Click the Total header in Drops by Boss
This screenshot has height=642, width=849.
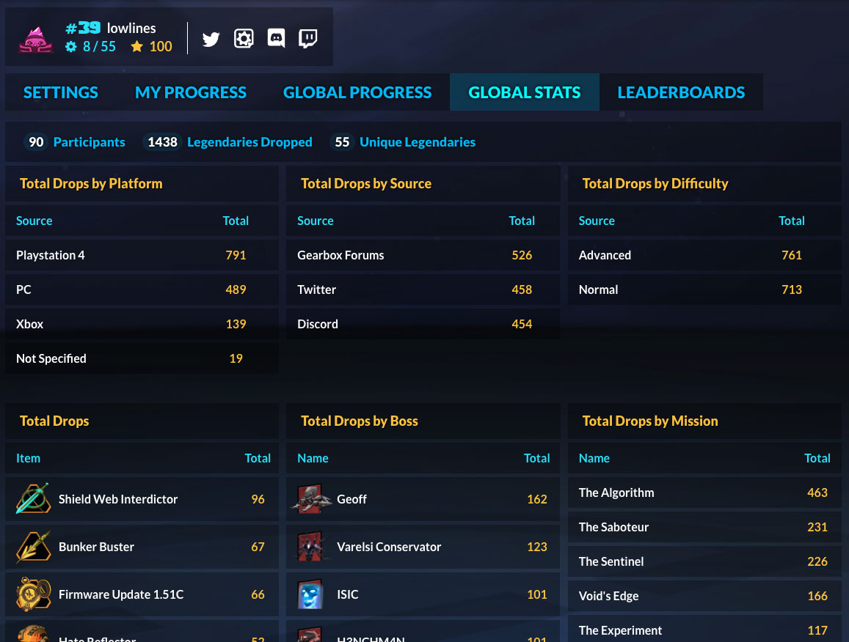pos(536,458)
